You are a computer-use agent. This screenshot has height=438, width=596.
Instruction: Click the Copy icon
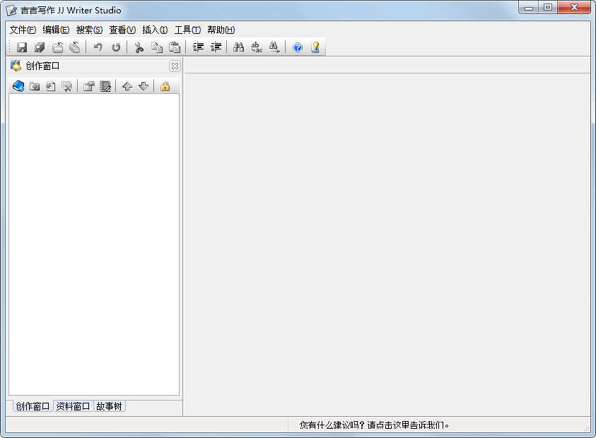click(156, 47)
